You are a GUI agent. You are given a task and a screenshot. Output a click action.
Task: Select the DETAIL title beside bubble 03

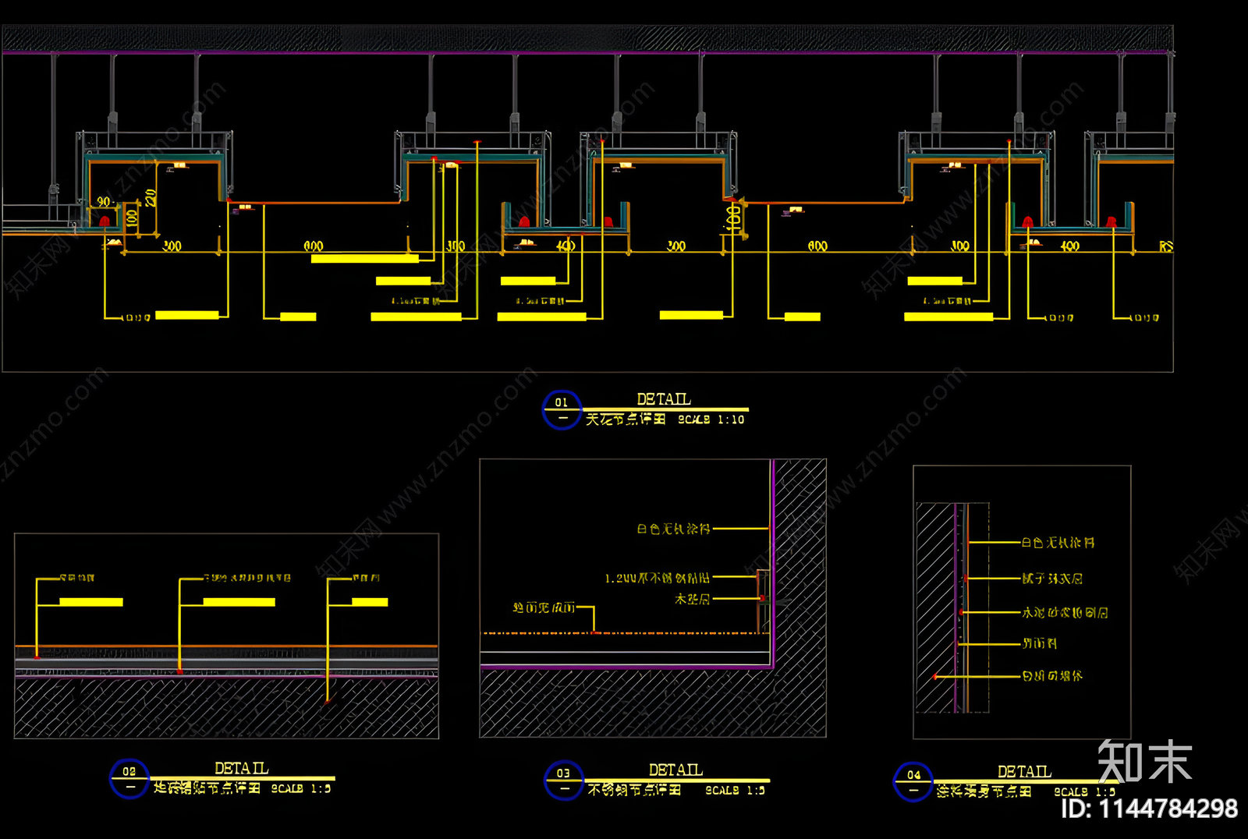tap(675, 770)
